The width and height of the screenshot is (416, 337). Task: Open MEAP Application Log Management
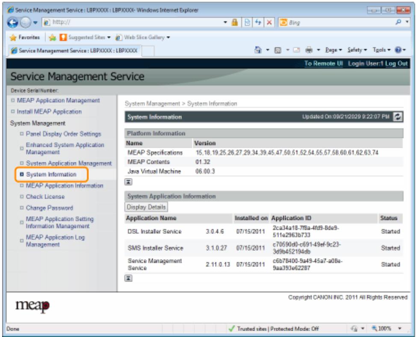click(x=55, y=241)
